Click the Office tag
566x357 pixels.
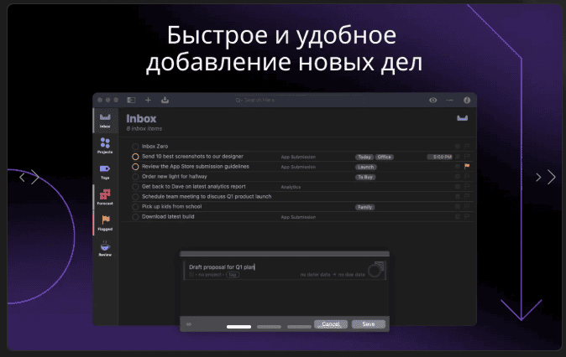click(385, 157)
